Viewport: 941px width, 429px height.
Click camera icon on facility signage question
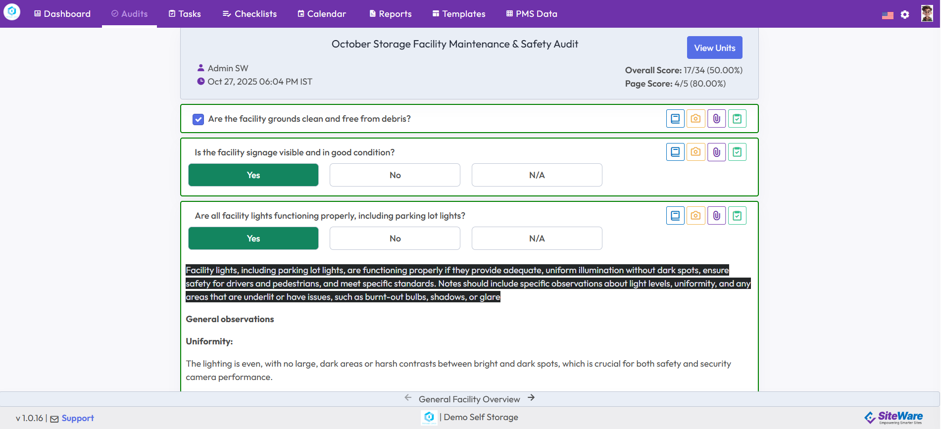695,152
